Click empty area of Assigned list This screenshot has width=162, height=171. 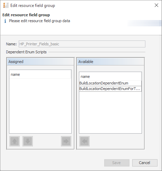point(40,106)
